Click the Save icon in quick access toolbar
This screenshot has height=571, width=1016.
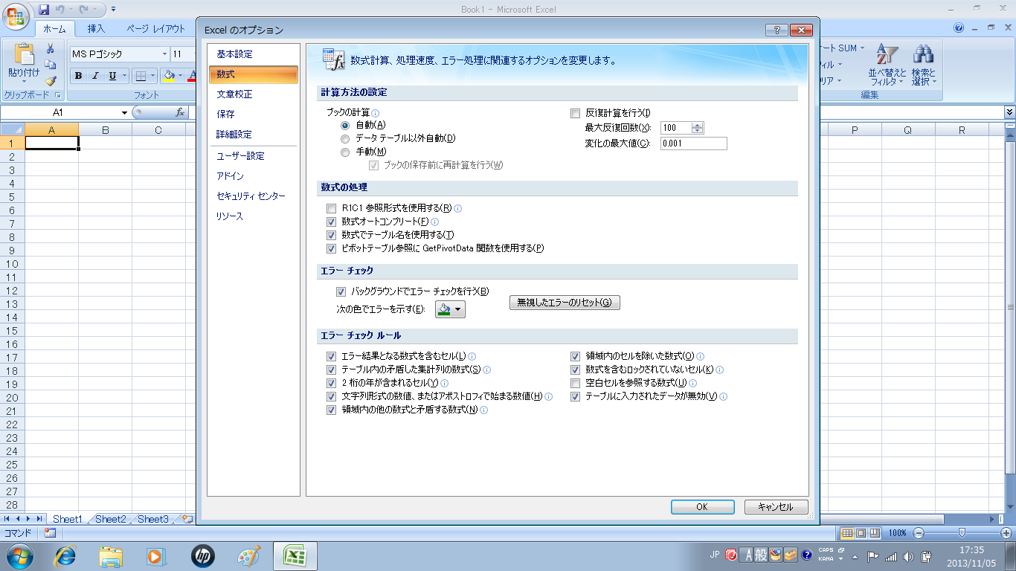tap(44, 10)
